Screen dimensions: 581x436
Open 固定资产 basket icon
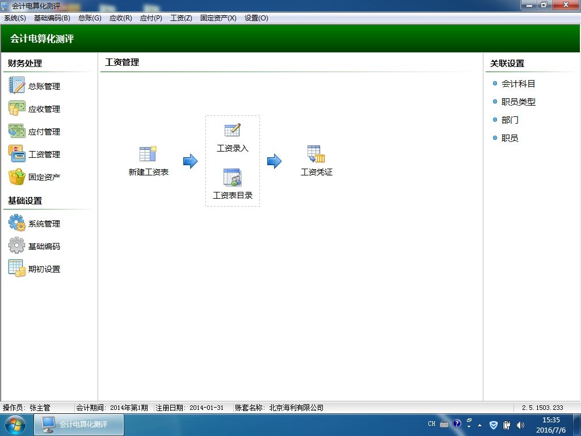[x=16, y=177]
